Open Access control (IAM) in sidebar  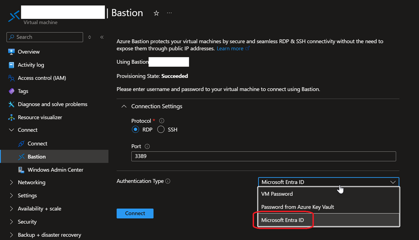click(x=42, y=78)
